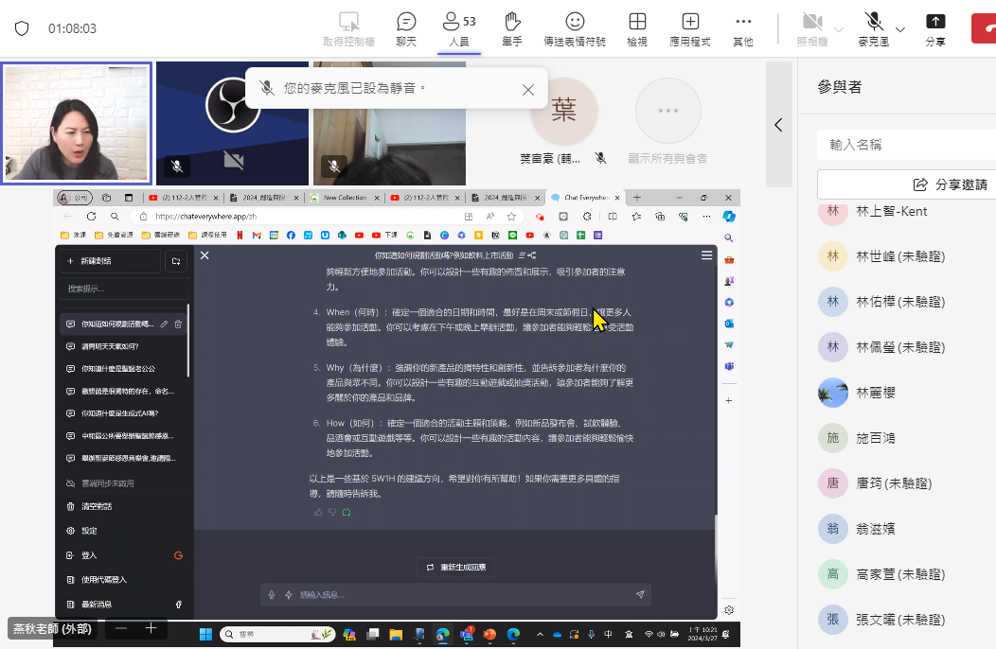Click 顯示所有與會者 to show all attendees
Image resolution: width=996 pixels, height=649 pixels.
click(x=667, y=121)
